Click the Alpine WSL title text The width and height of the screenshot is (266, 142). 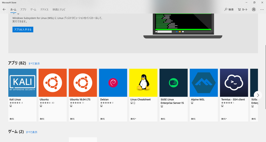point(198,100)
